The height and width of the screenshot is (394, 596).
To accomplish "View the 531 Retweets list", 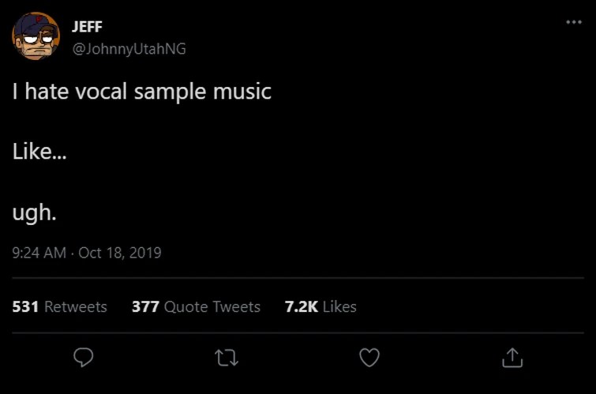I will (x=60, y=306).
